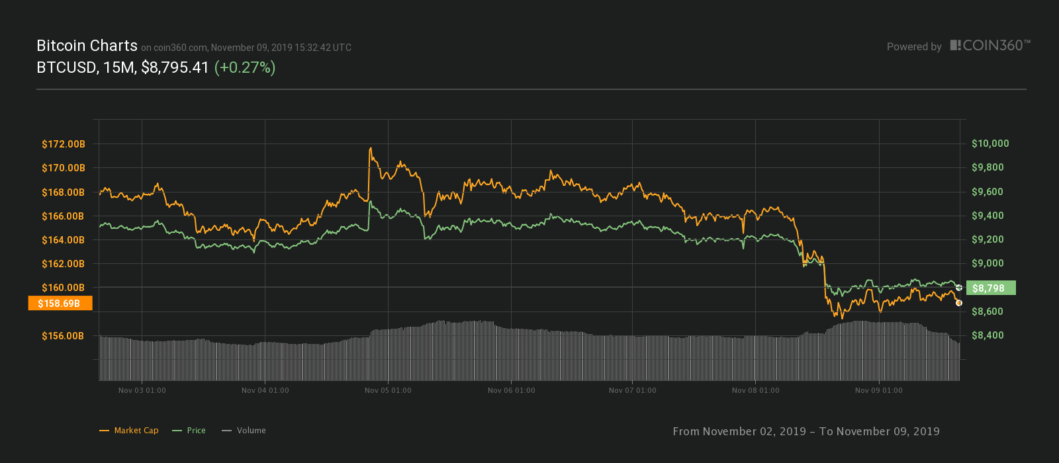Click the $9,400 price axis label
This screenshot has width=1059, height=463.
pos(988,216)
